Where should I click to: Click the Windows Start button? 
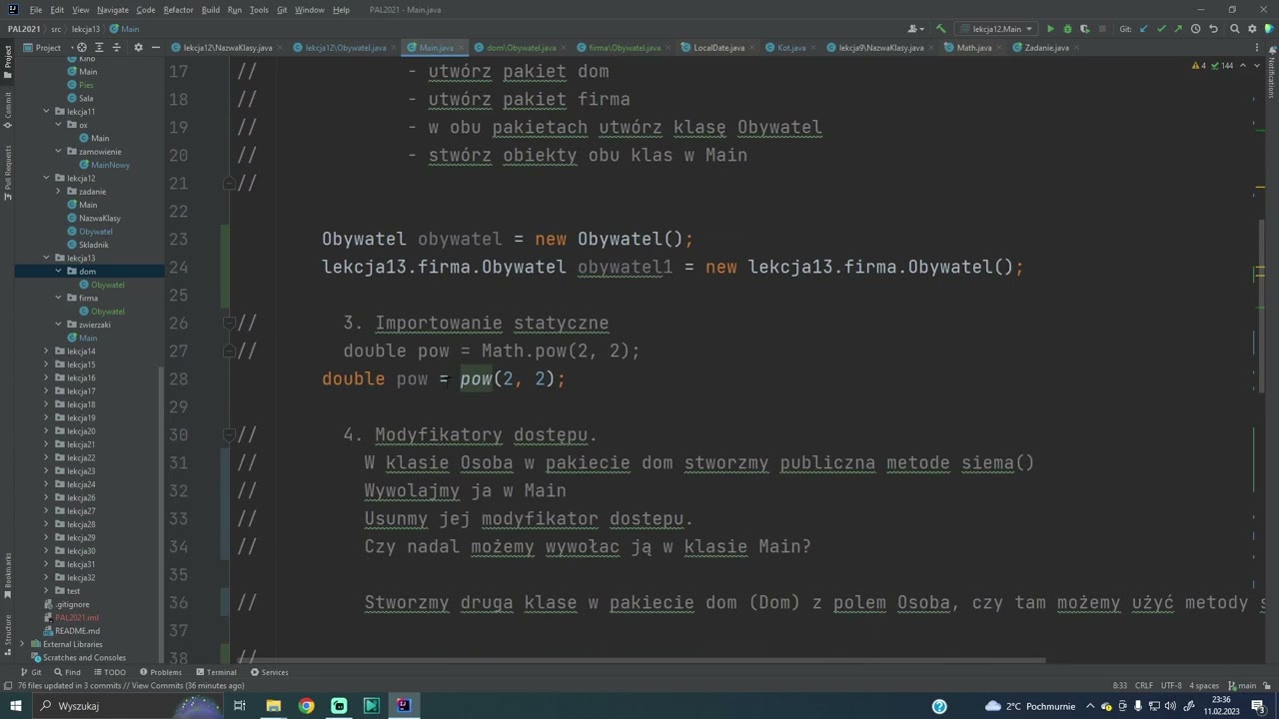pyautogui.click(x=15, y=706)
